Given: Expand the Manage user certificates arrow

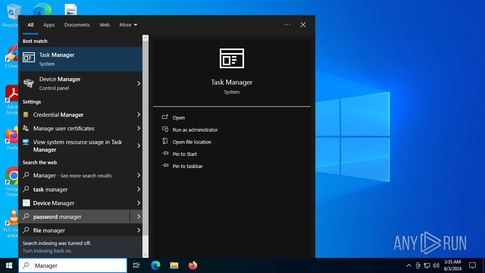Looking at the screenshot, I should click(138, 128).
